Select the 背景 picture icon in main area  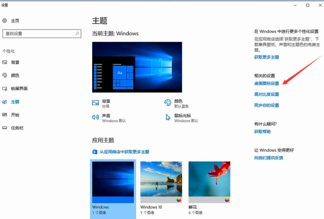click(95, 102)
